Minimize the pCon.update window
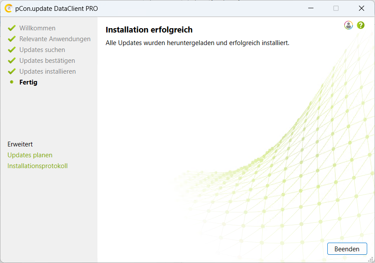 point(311,8)
